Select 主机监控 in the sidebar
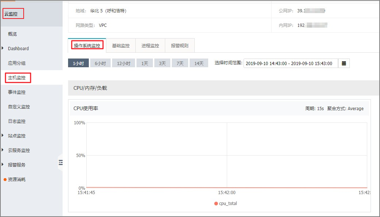 pyautogui.click(x=16, y=78)
